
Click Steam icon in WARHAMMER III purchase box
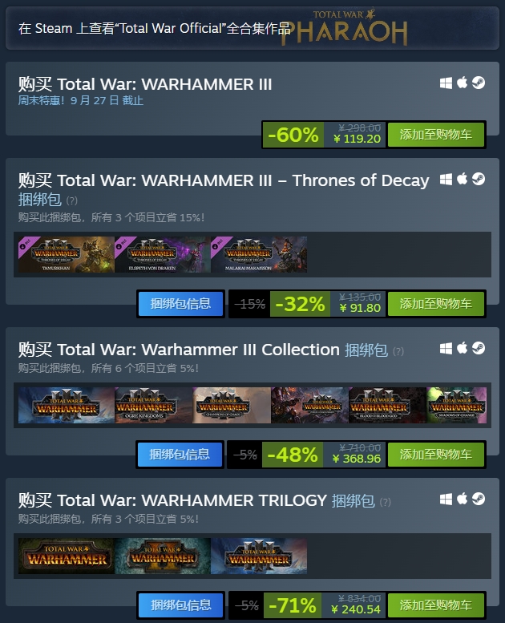pyautogui.click(x=479, y=83)
